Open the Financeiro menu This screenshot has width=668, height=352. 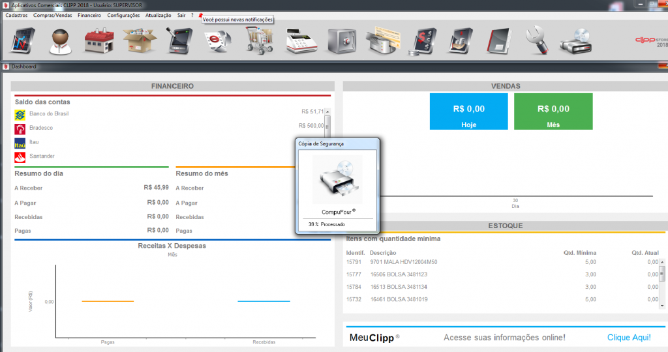tap(89, 15)
